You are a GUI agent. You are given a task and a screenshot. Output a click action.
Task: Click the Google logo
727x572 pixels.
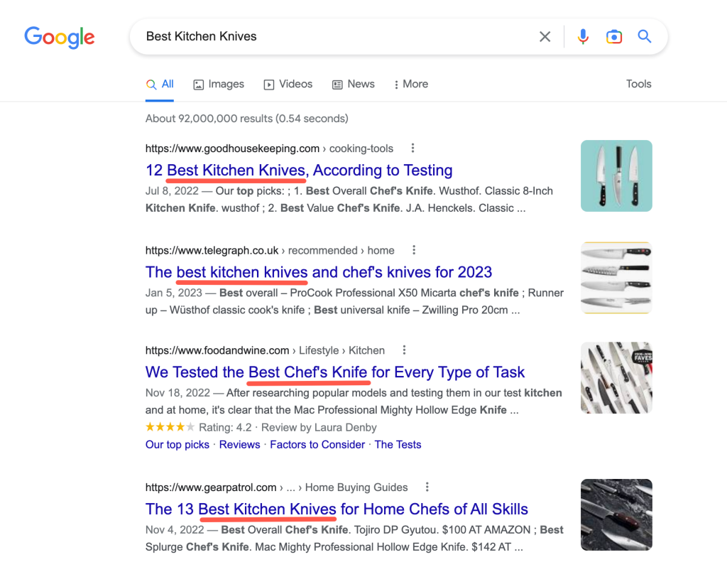[60, 37]
